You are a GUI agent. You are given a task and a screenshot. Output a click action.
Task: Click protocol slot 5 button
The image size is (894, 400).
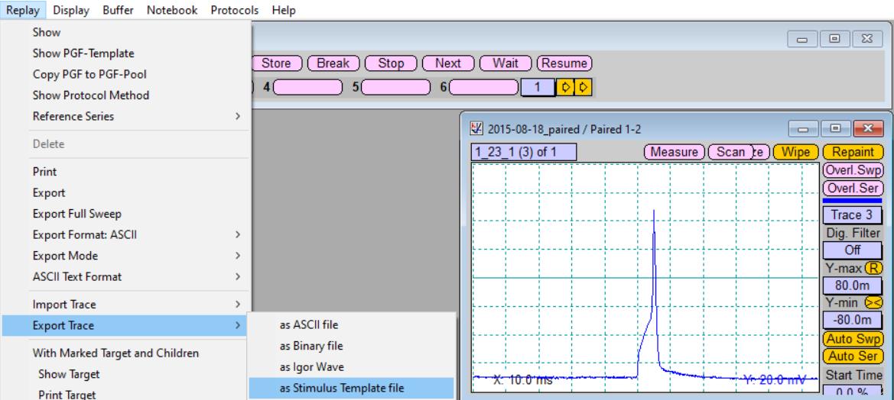(395, 88)
